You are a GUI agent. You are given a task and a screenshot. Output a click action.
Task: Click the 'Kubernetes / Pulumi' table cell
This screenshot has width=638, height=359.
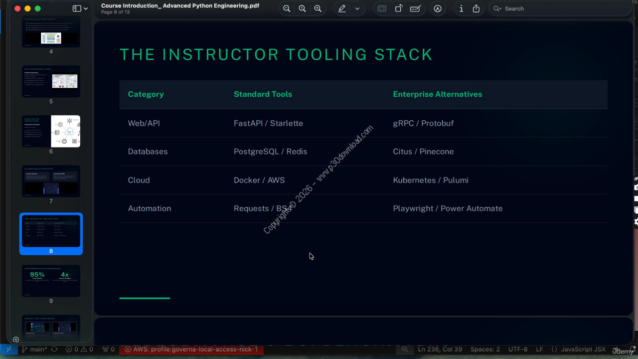click(431, 180)
